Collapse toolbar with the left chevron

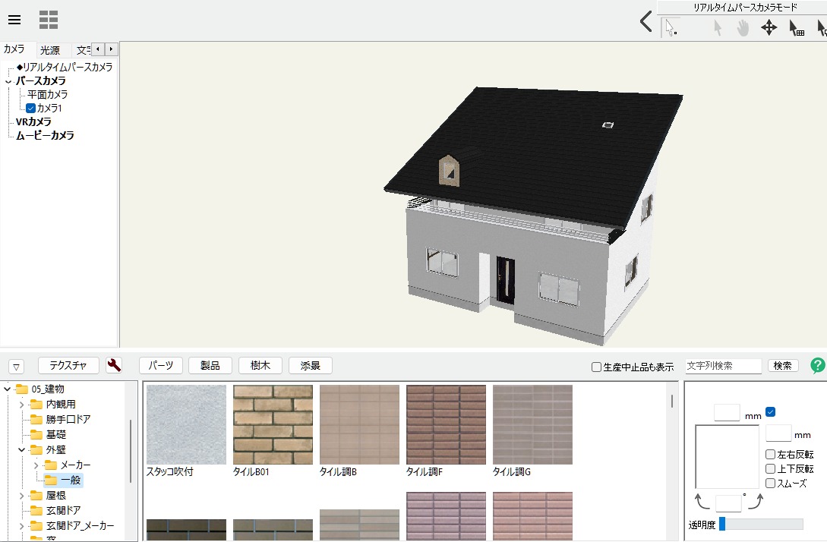(646, 22)
